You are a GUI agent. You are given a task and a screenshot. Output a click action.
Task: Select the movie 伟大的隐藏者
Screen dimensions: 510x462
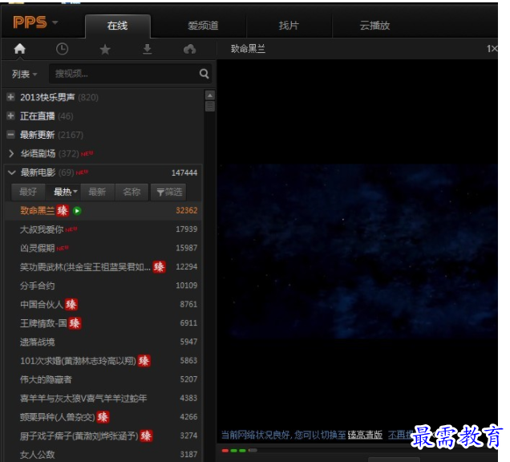(x=46, y=379)
